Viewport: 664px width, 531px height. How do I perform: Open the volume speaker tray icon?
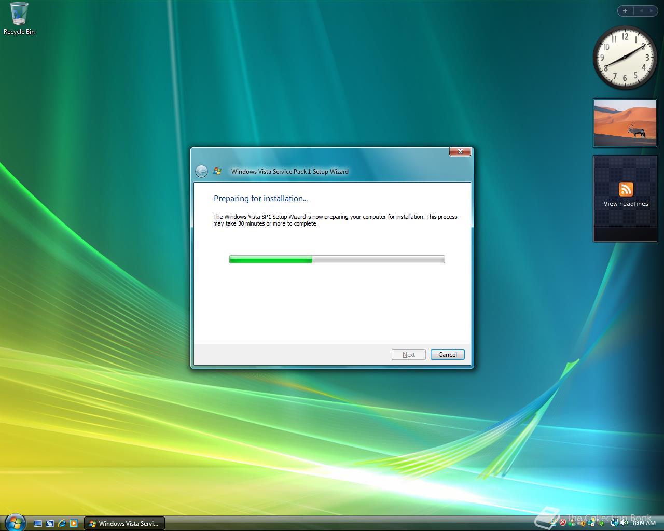point(624,523)
